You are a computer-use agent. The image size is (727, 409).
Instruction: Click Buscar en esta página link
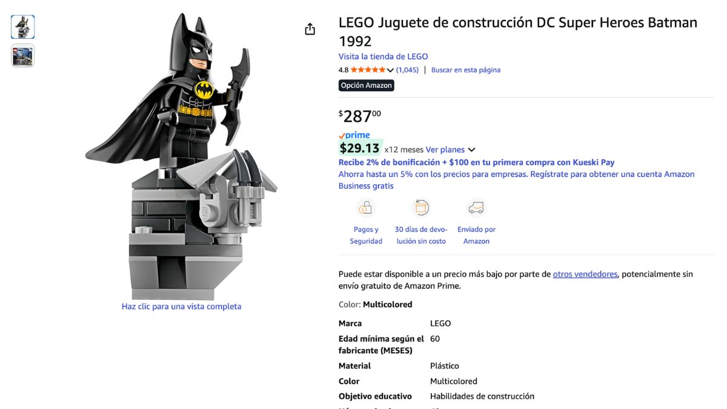point(466,70)
